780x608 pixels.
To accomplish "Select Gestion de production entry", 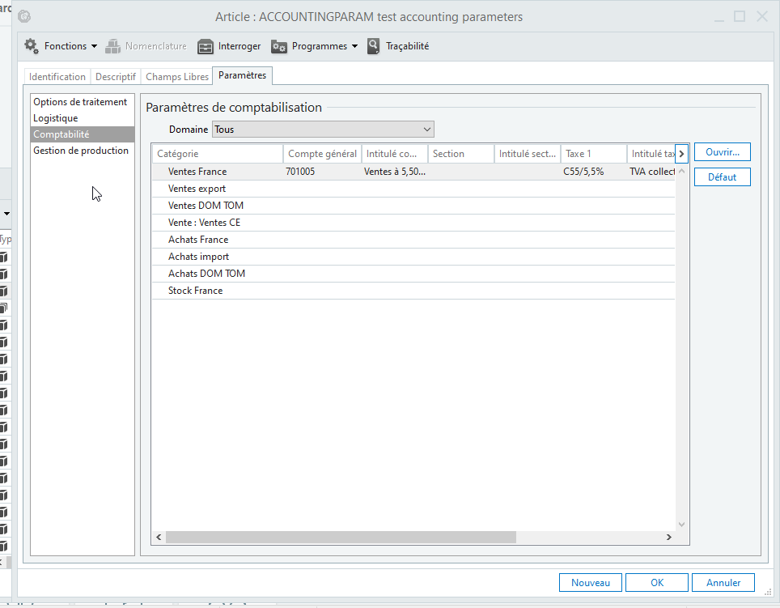I will pos(82,151).
